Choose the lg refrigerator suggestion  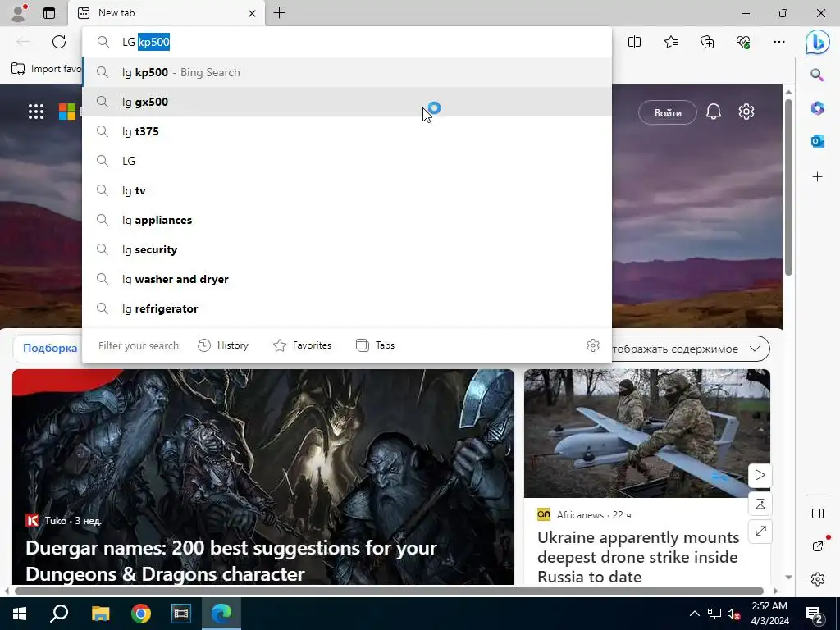pos(347,308)
